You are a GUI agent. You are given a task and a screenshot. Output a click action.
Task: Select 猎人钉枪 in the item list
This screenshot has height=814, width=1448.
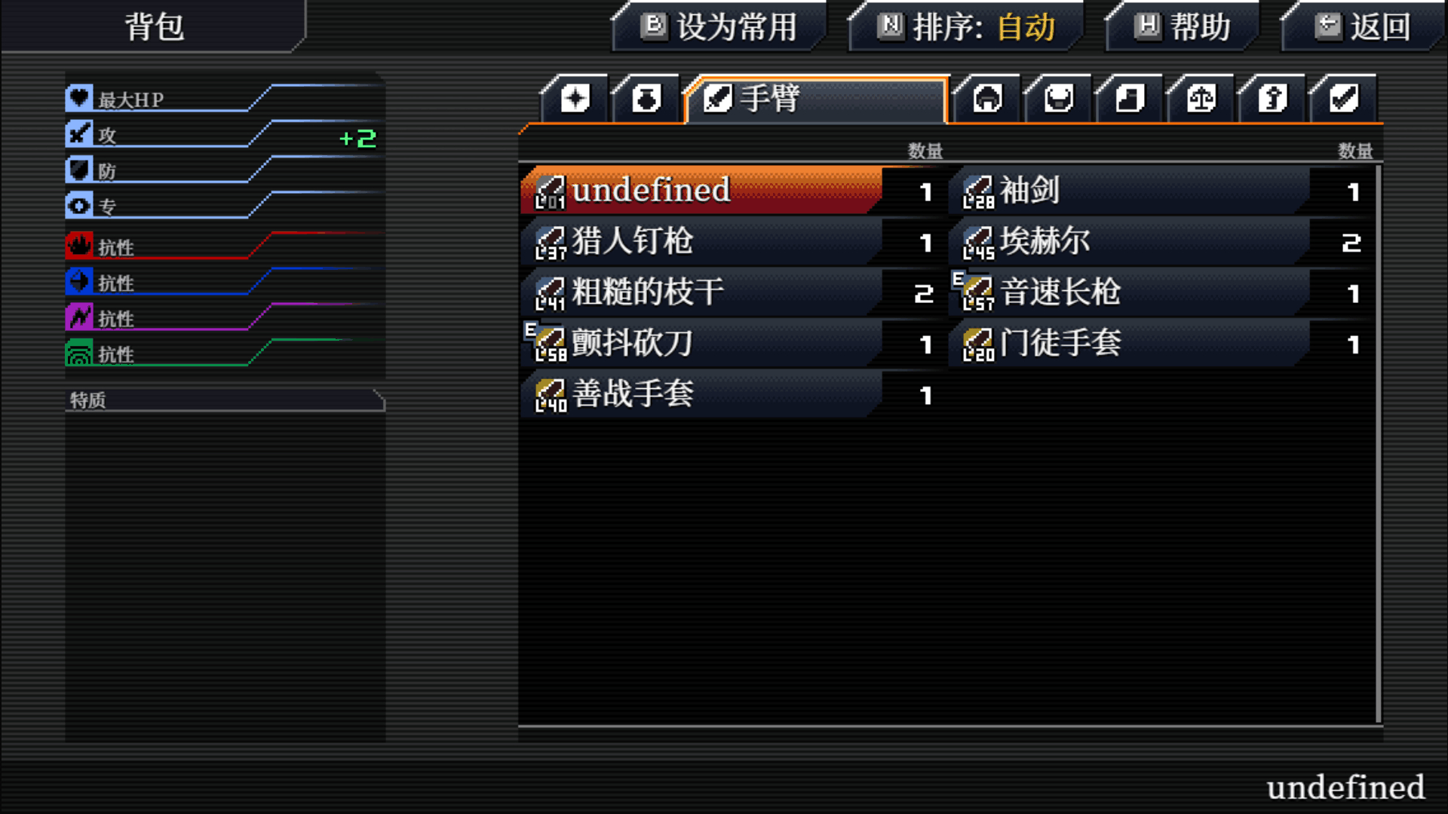pos(732,242)
